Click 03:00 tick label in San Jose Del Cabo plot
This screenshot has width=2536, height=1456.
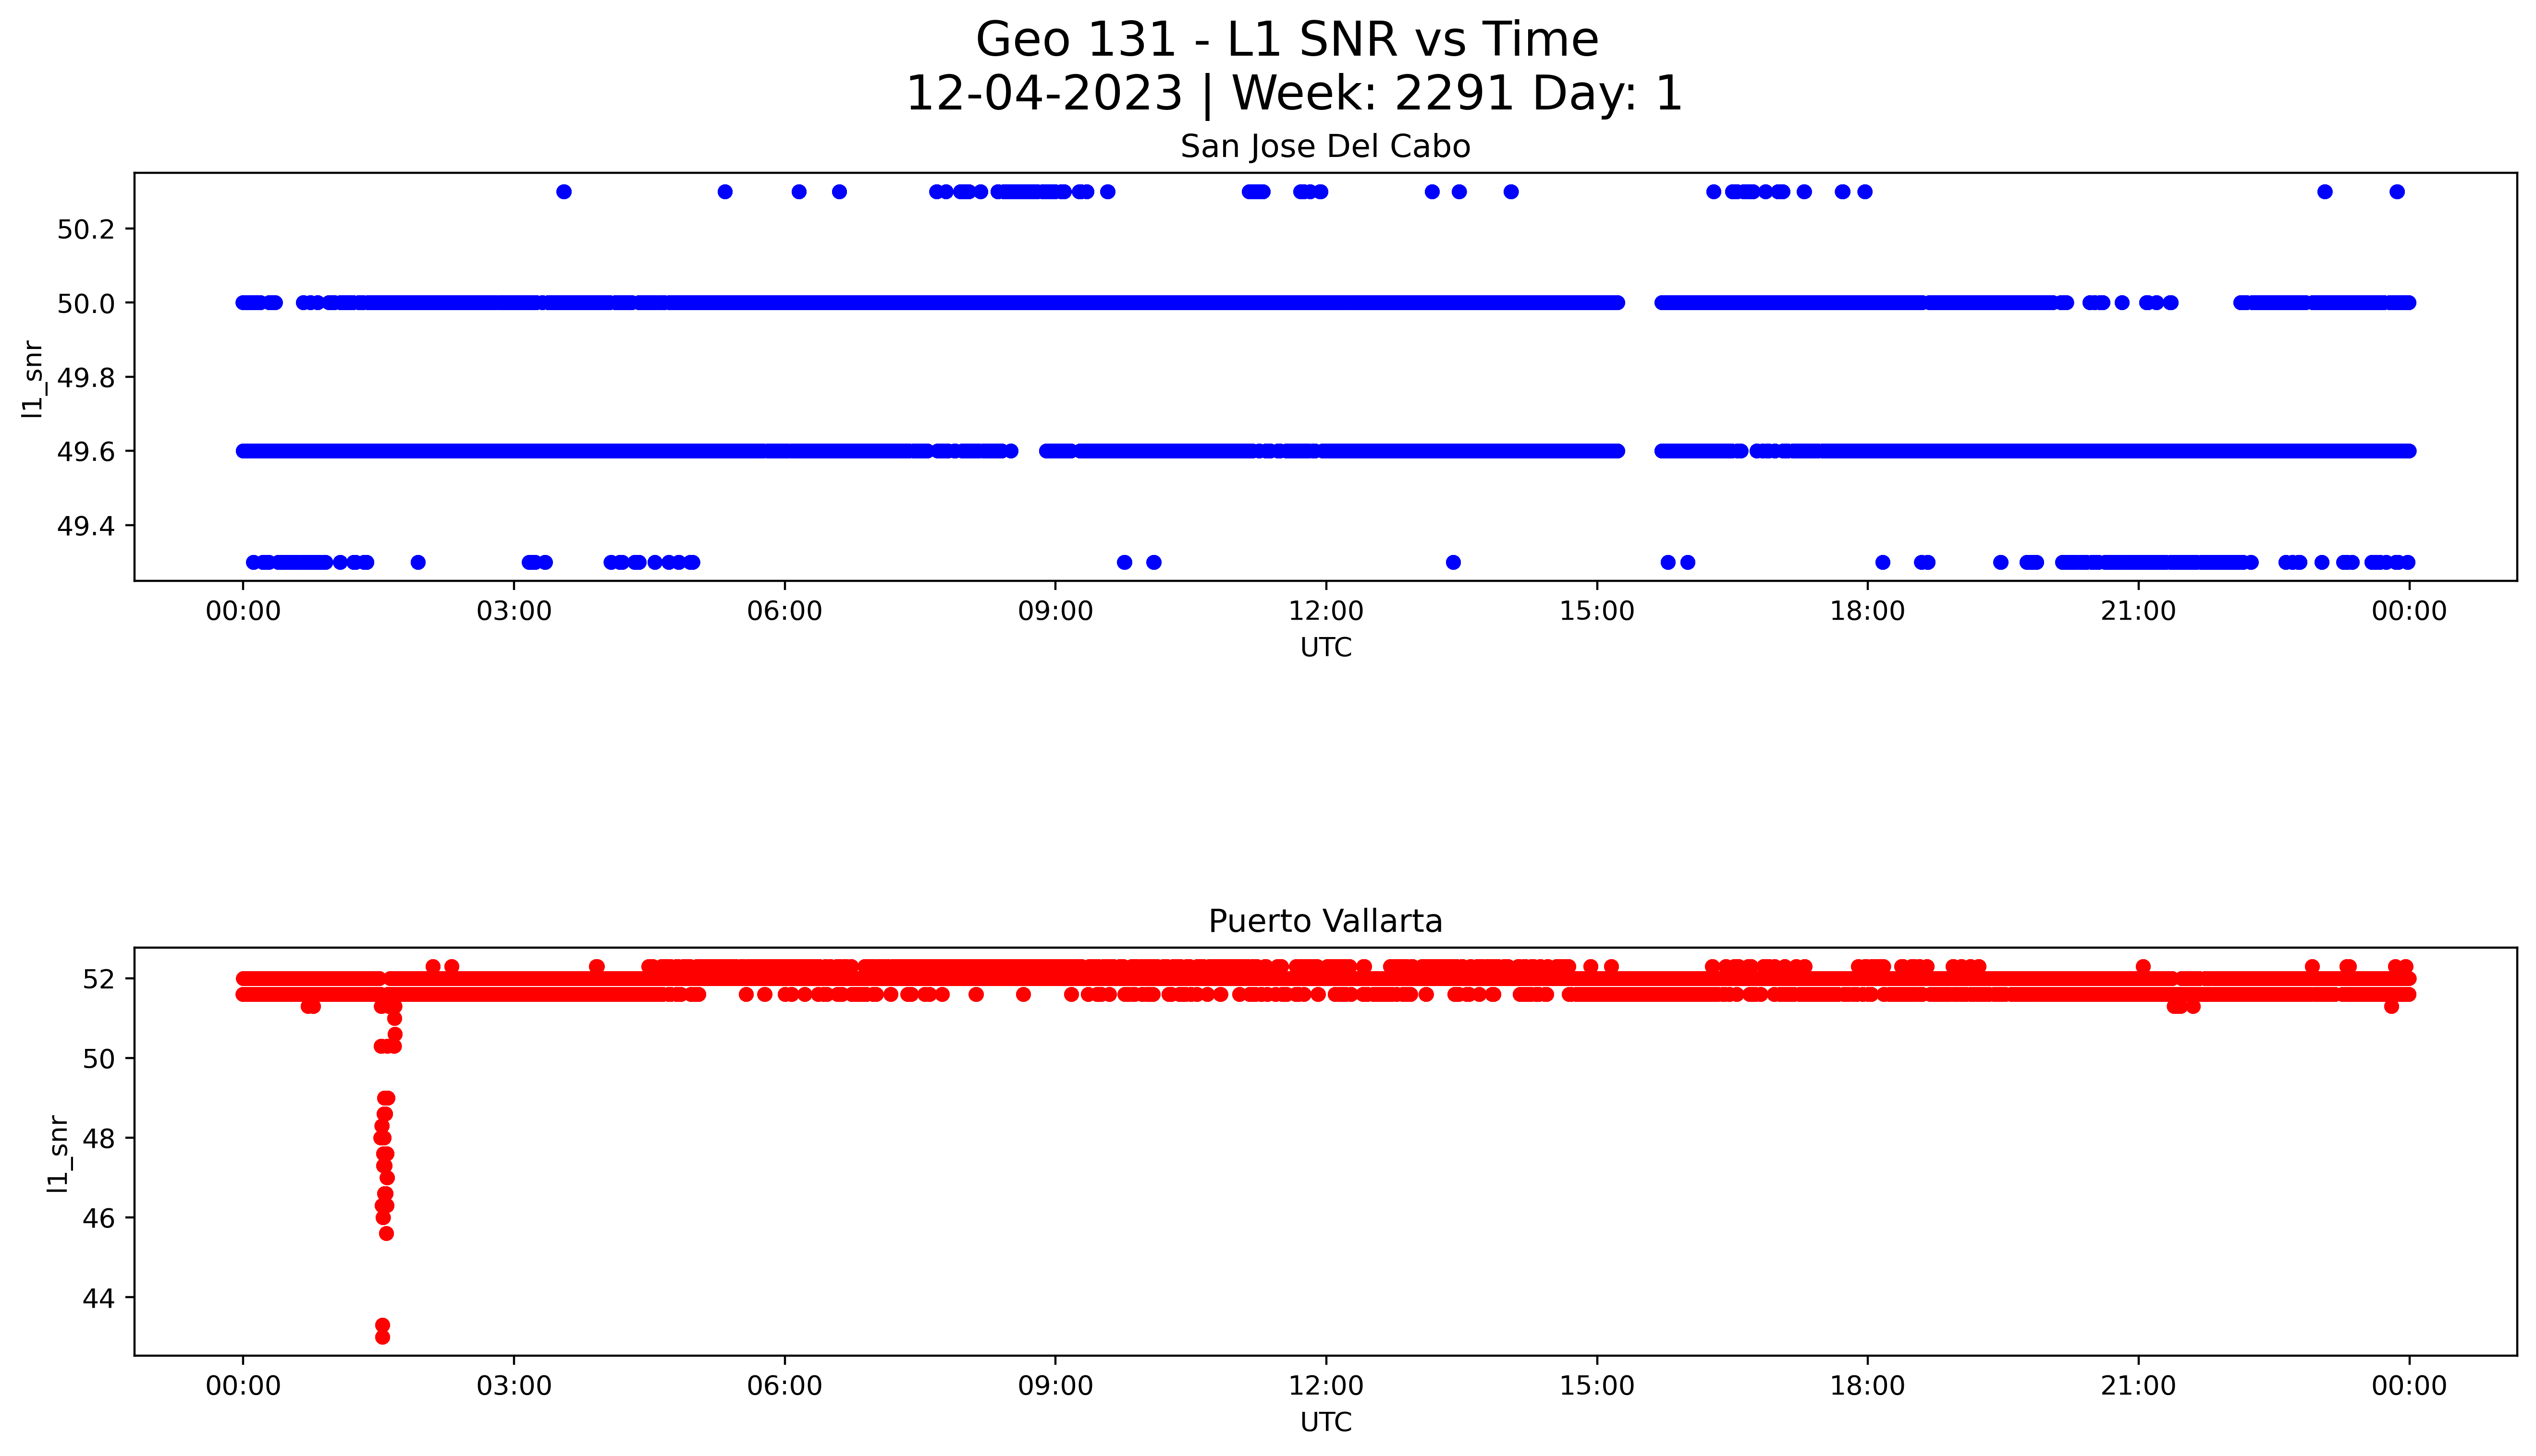coord(514,612)
